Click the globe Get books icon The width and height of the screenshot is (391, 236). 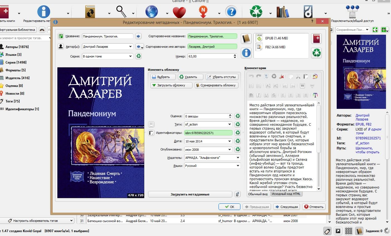click(x=151, y=12)
